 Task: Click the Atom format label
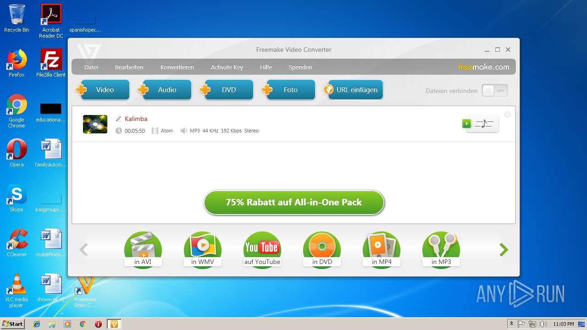click(167, 131)
